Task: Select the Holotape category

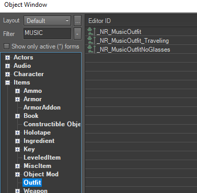Action: coord(37,132)
